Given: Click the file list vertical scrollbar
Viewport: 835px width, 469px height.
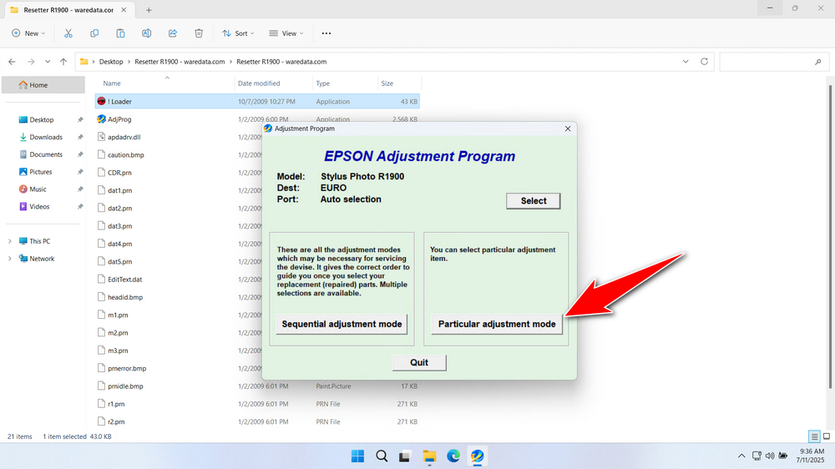Looking at the screenshot, I should [x=831, y=237].
